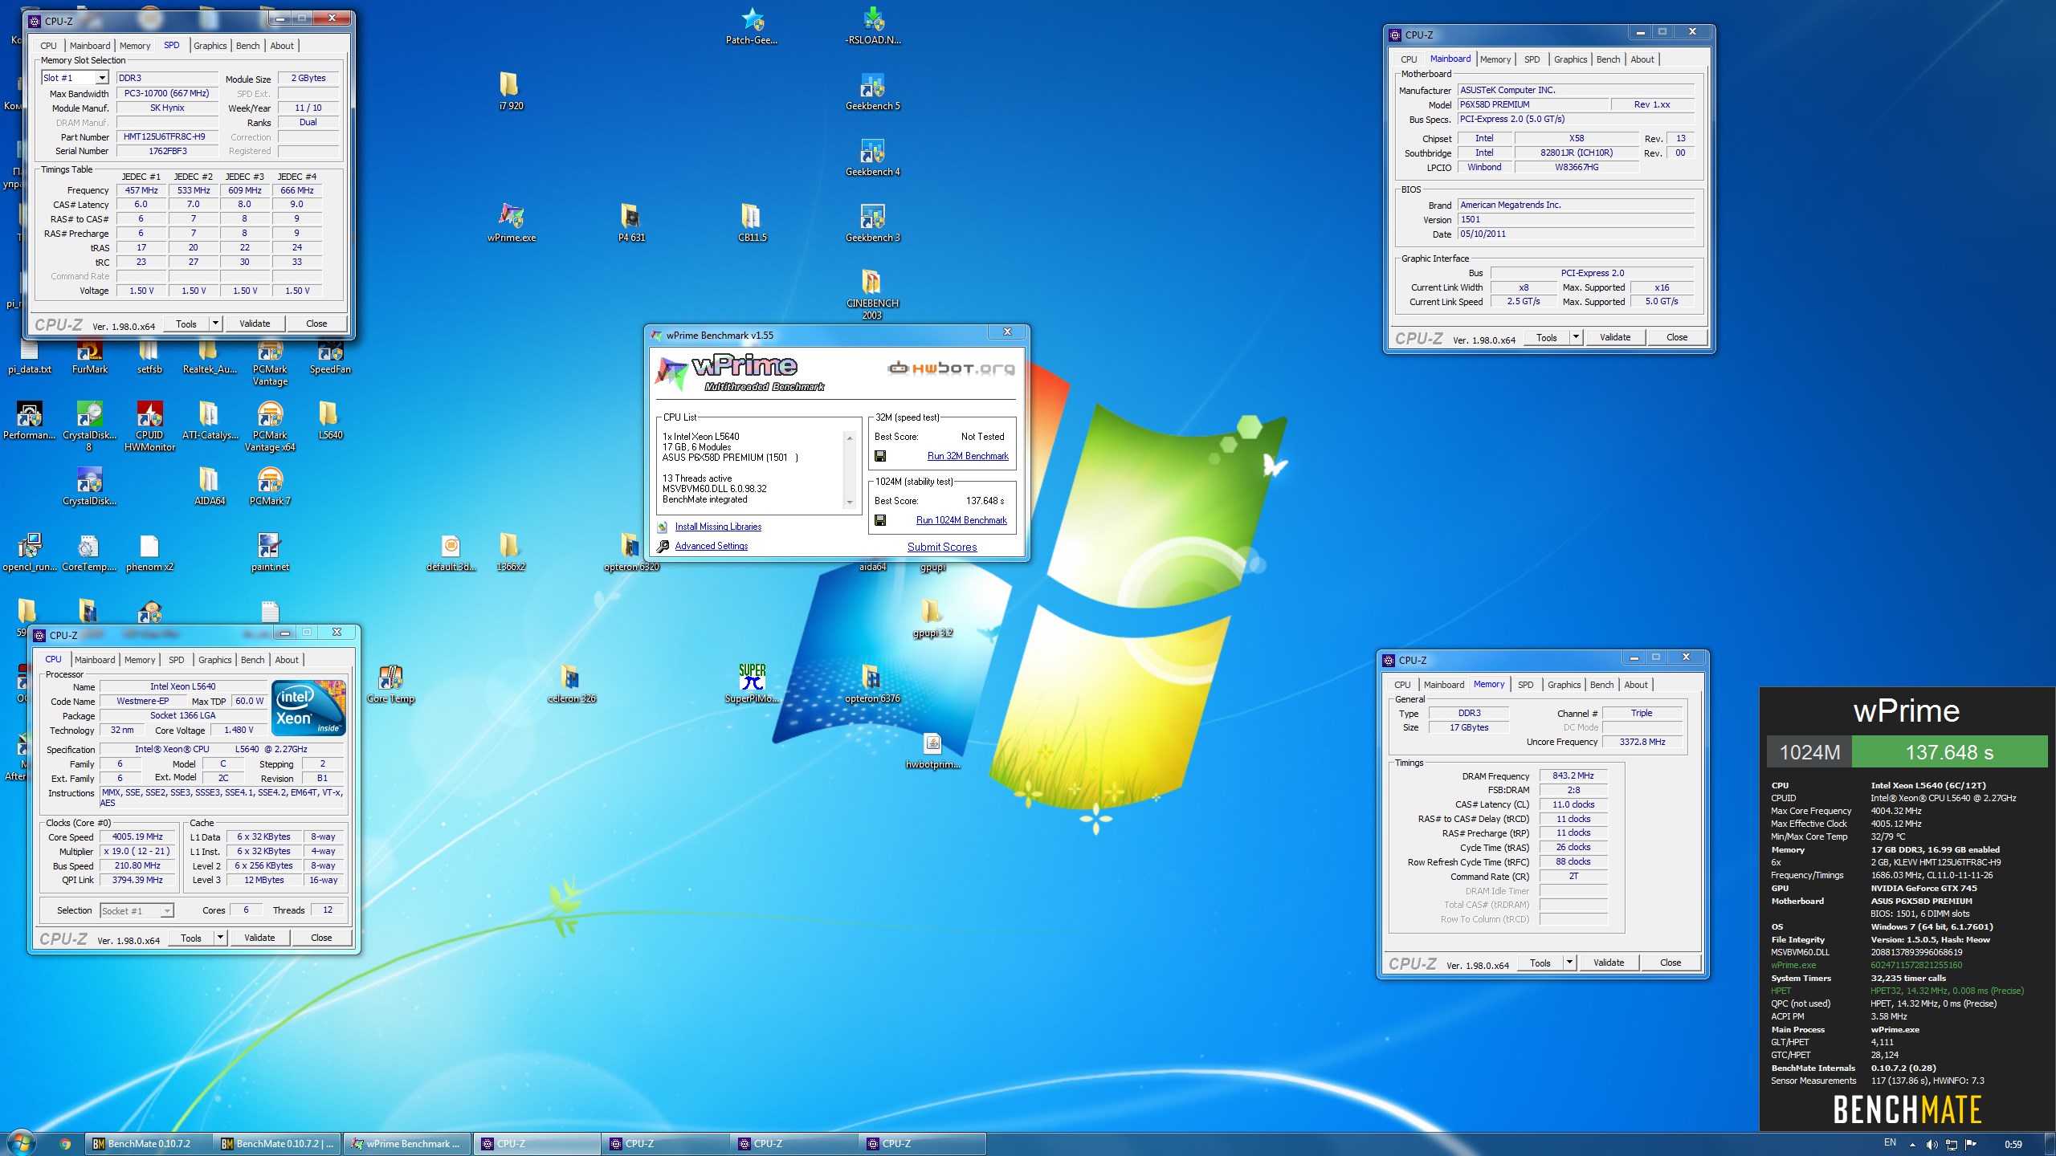Open the Socket #1 selection dropdown
This screenshot has height=1156, width=2056.
[x=167, y=910]
